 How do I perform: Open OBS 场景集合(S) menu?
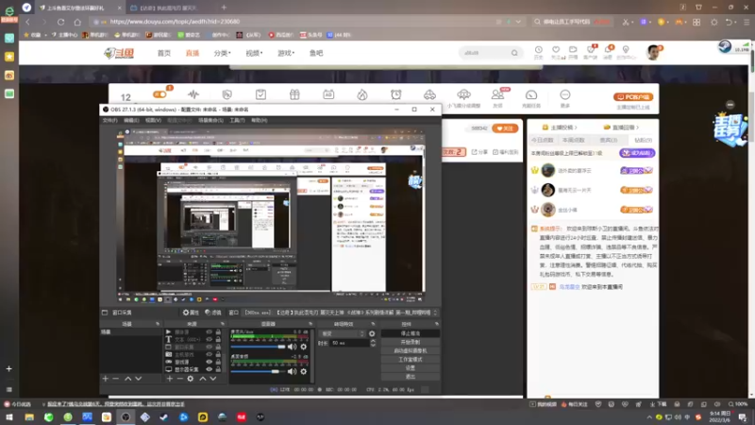pyautogui.click(x=210, y=120)
